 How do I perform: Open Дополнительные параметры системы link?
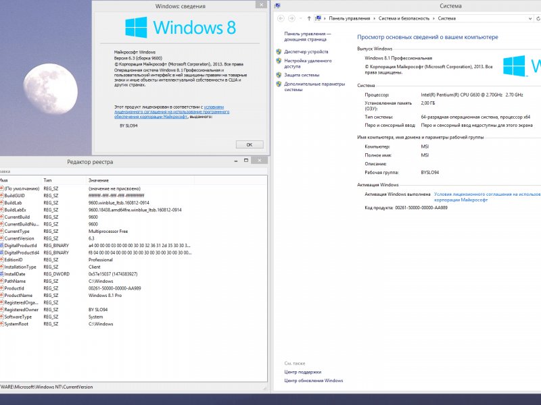pos(314,87)
